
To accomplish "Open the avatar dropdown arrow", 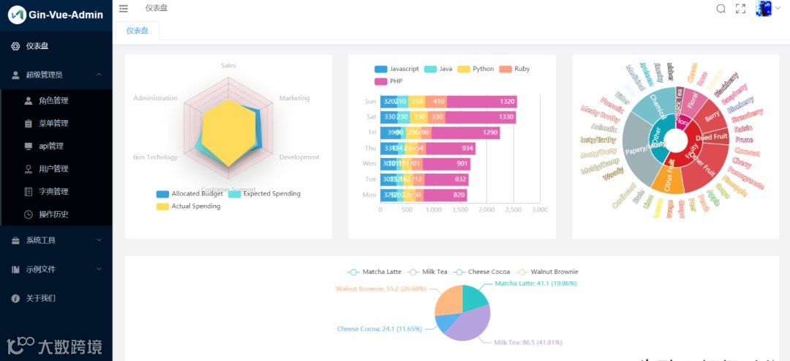I will (778, 8).
